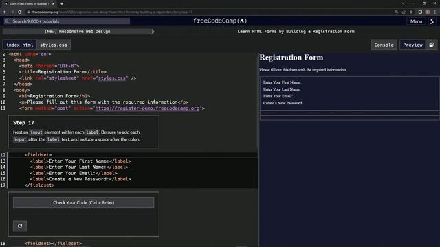Open the browser side panel icon
Viewport: 440px width, 247px height.
(x=420, y=12)
